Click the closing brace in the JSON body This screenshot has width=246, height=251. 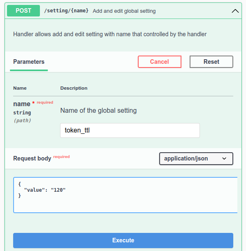pyautogui.click(x=19, y=195)
